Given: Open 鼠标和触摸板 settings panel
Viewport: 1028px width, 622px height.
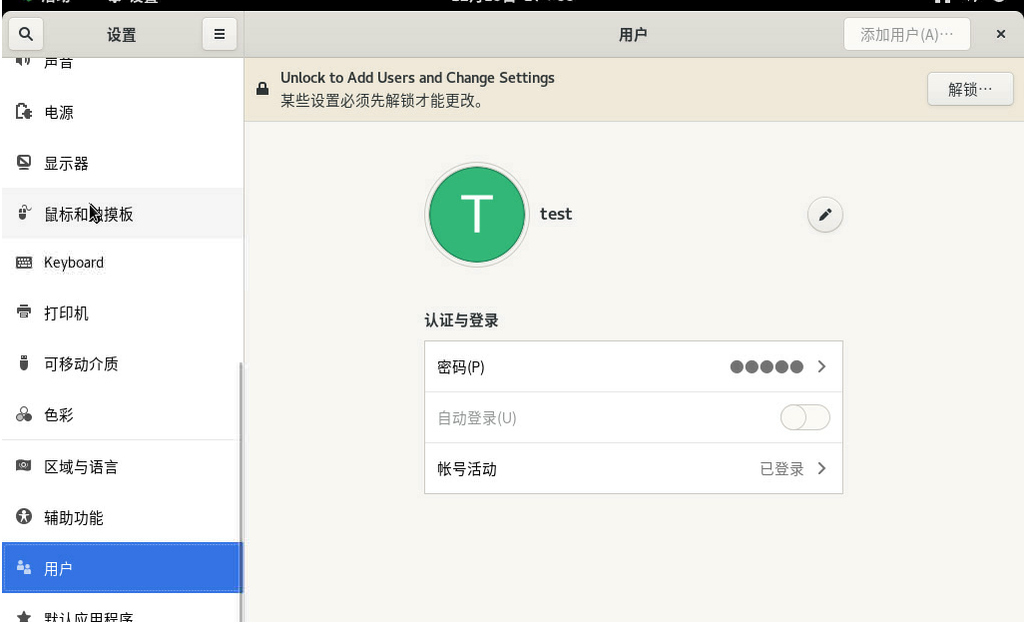Looking at the screenshot, I should tap(88, 214).
